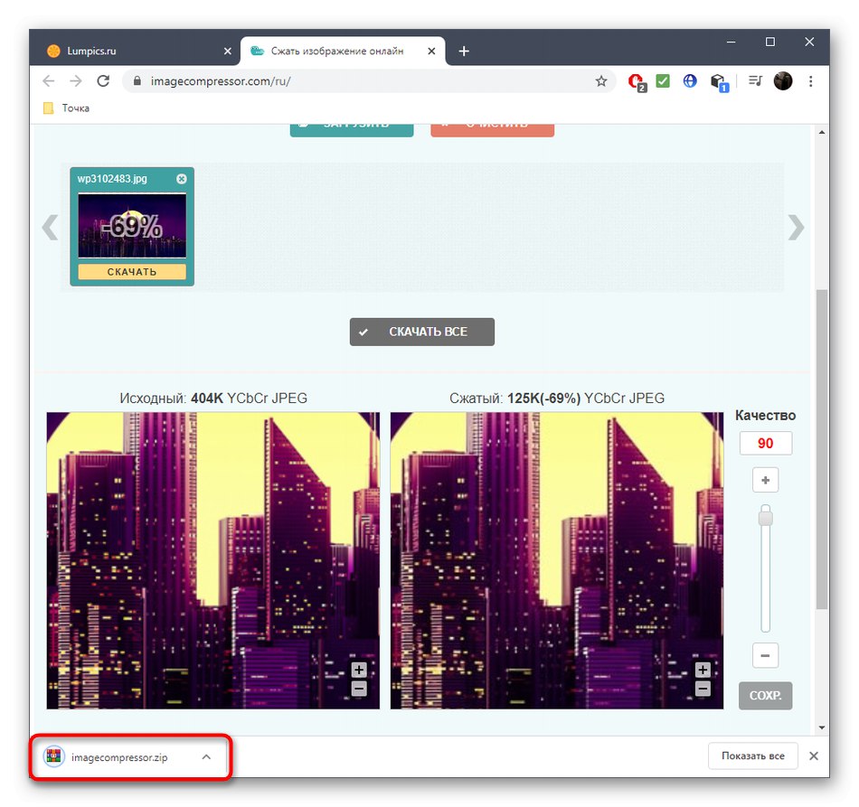Open the new tab with the plus button
Image resolution: width=859 pixels, height=807 pixels.
tap(464, 51)
